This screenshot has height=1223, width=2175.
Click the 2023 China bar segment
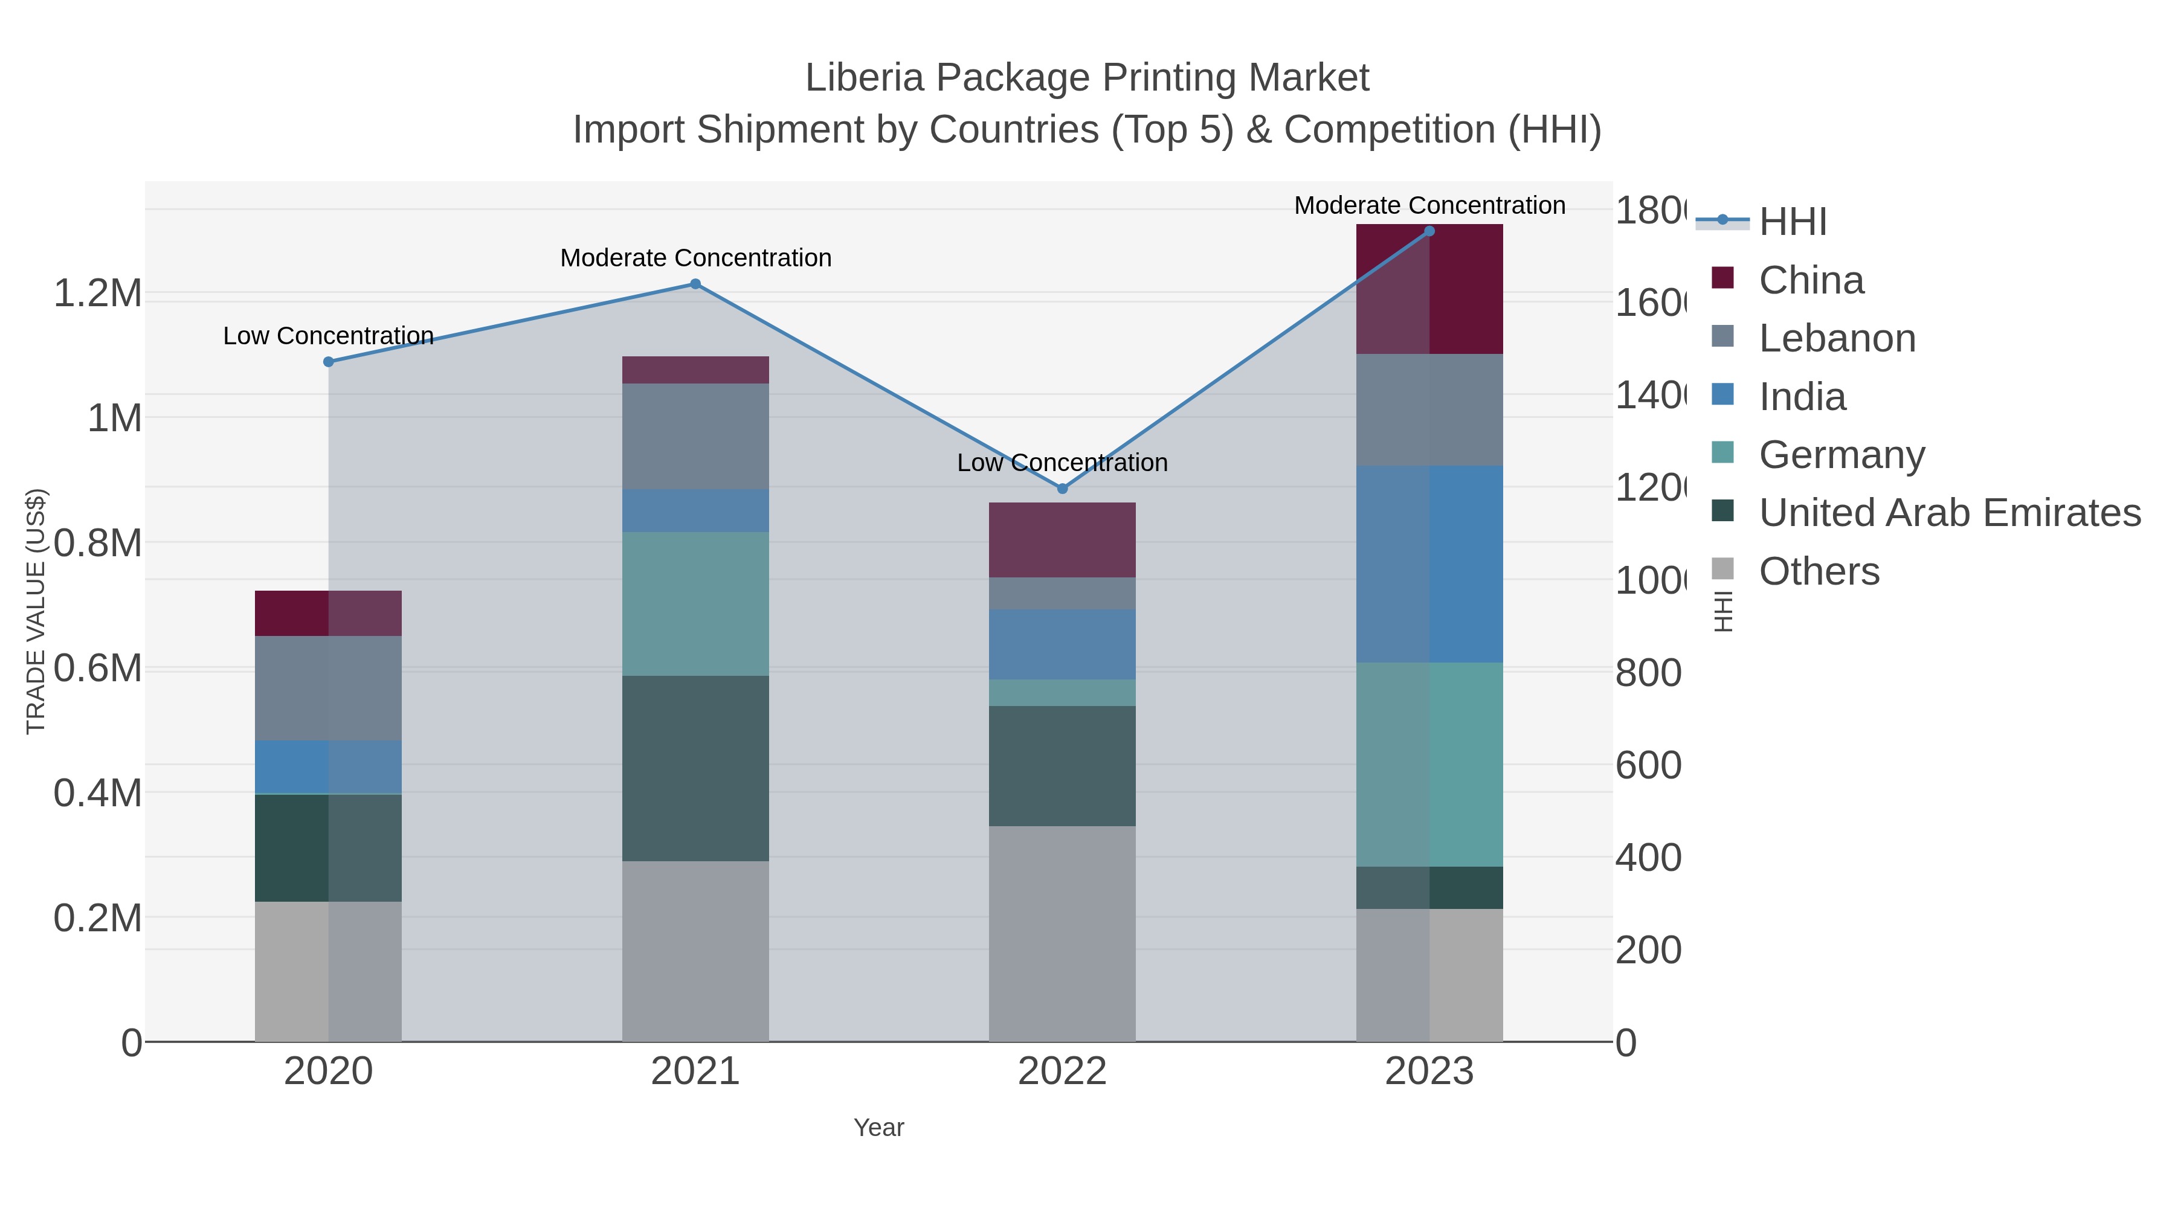(1429, 289)
